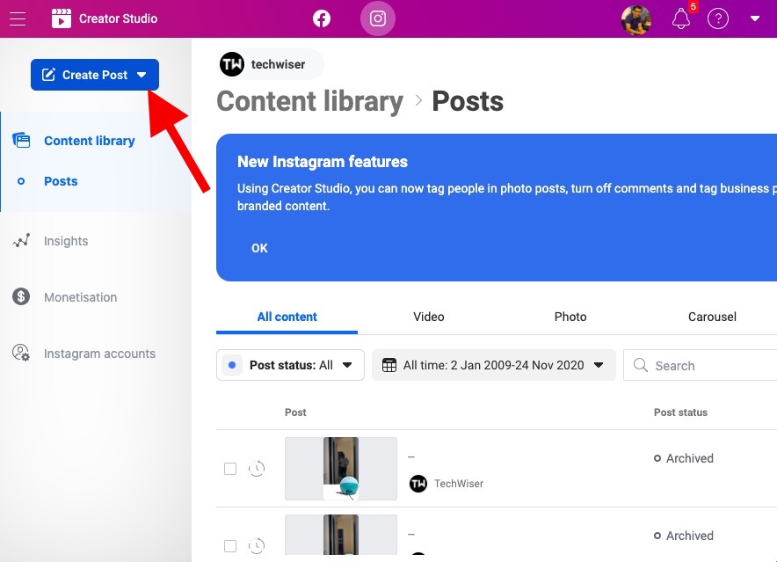Click the calendar icon in date filter
This screenshot has width=777, height=562.
(x=389, y=366)
